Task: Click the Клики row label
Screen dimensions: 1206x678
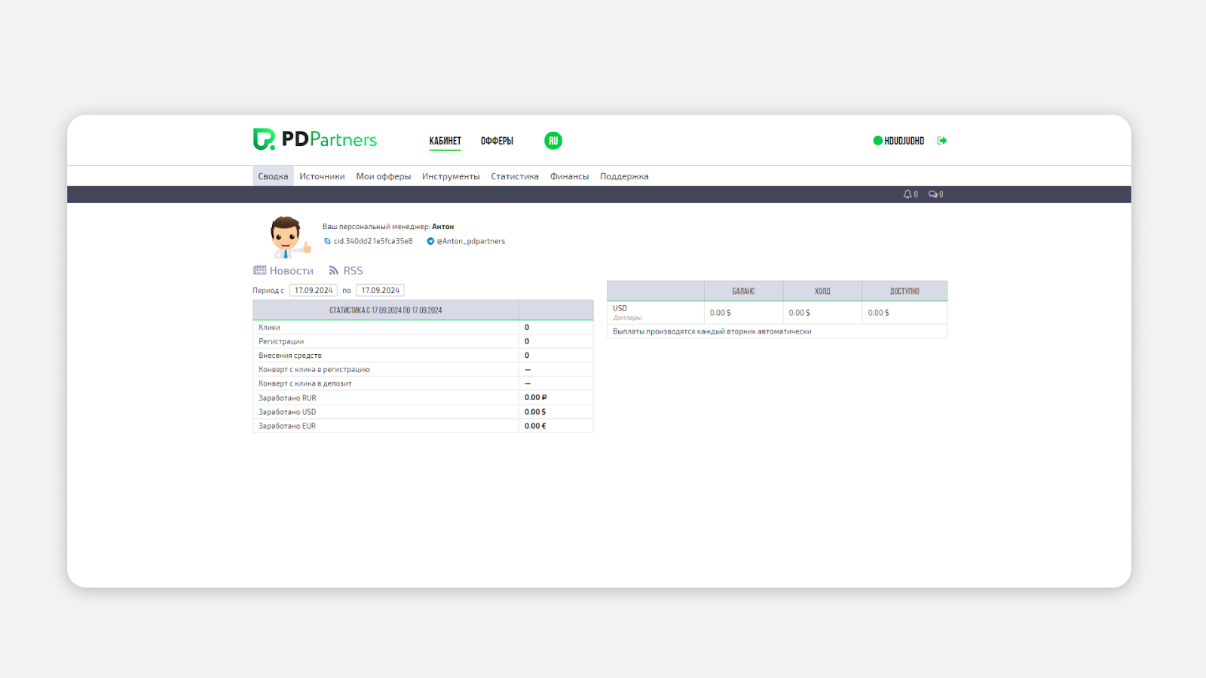Action: coord(269,328)
